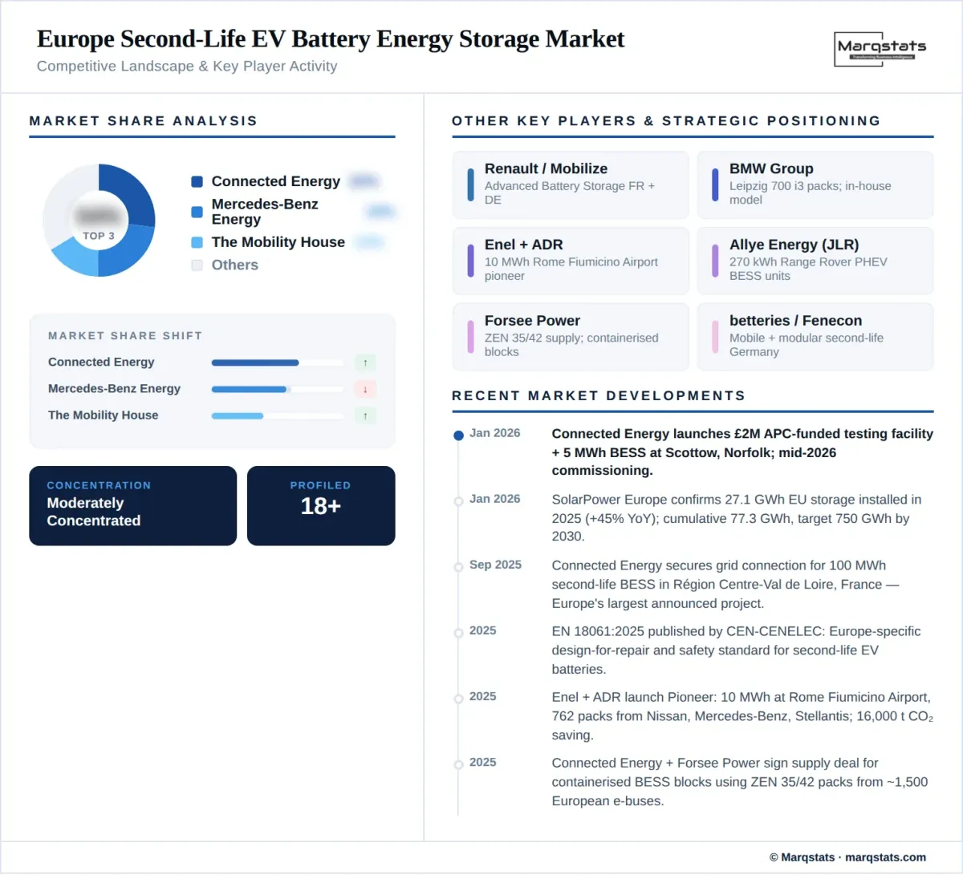963x875 pixels.
Task: Click 'Mobile + modular second-life Germany' description
Action: coord(807,345)
